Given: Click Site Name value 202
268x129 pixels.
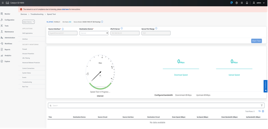Looking at the screenshot, I should pyautogui.click(x=70, y=22).
